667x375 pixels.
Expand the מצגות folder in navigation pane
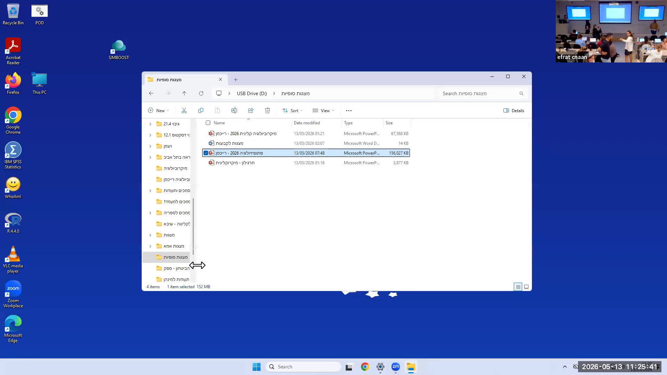click(150, 235)
